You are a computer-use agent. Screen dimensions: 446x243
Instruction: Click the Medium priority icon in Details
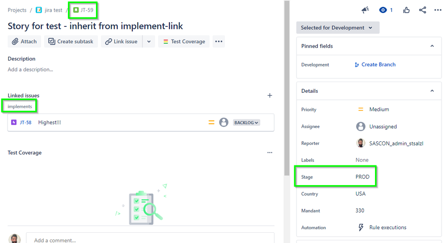pyautogui.click(x=361, y=109)
